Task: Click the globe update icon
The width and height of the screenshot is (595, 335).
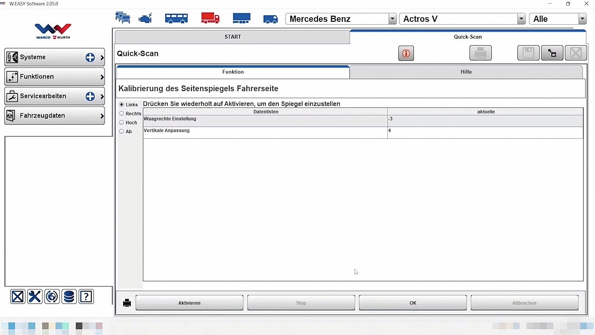Action: pos(52,296)
